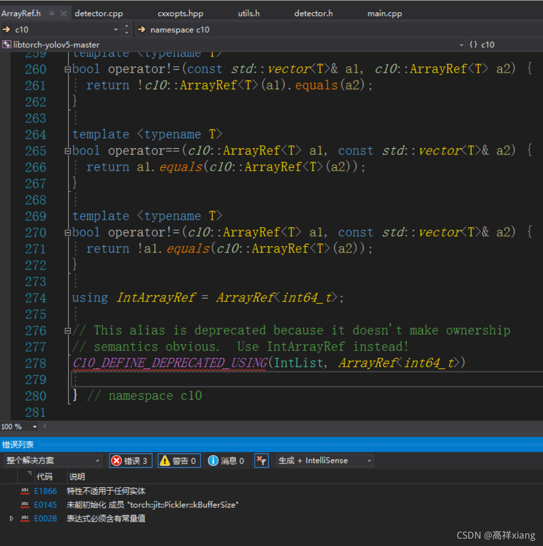Click the project icon beside libtorch-yolov5-master
The image size is (543, 546).
[x=7, y=44]
